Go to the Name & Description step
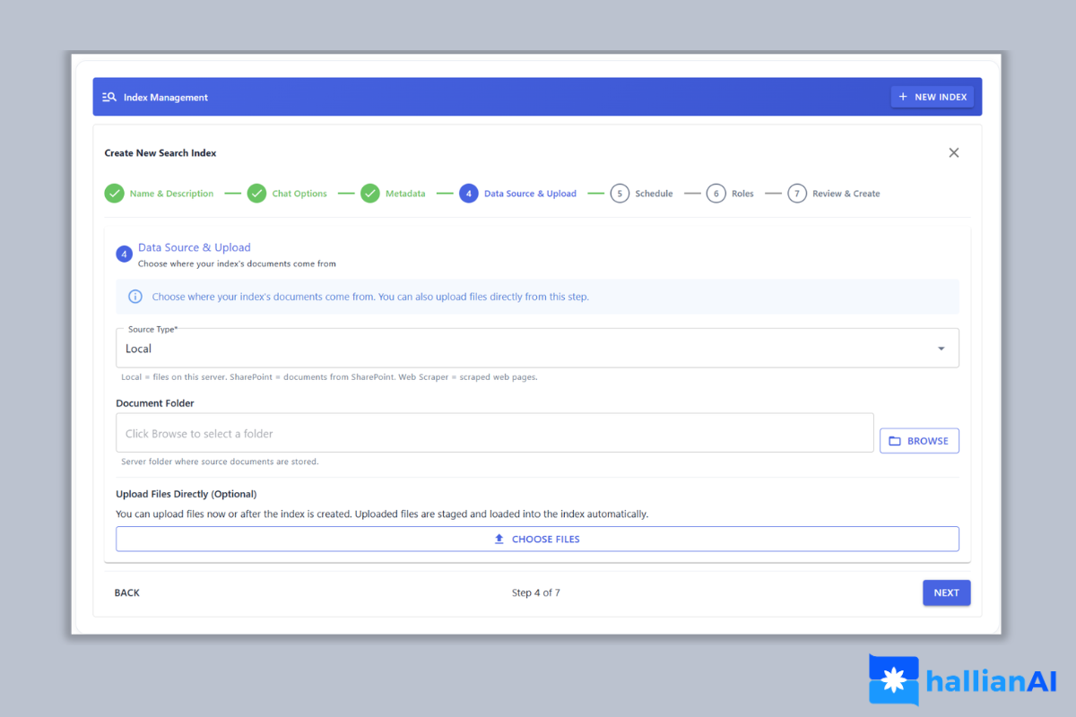This screenshot has width=1076, height=717. [171, 194]
